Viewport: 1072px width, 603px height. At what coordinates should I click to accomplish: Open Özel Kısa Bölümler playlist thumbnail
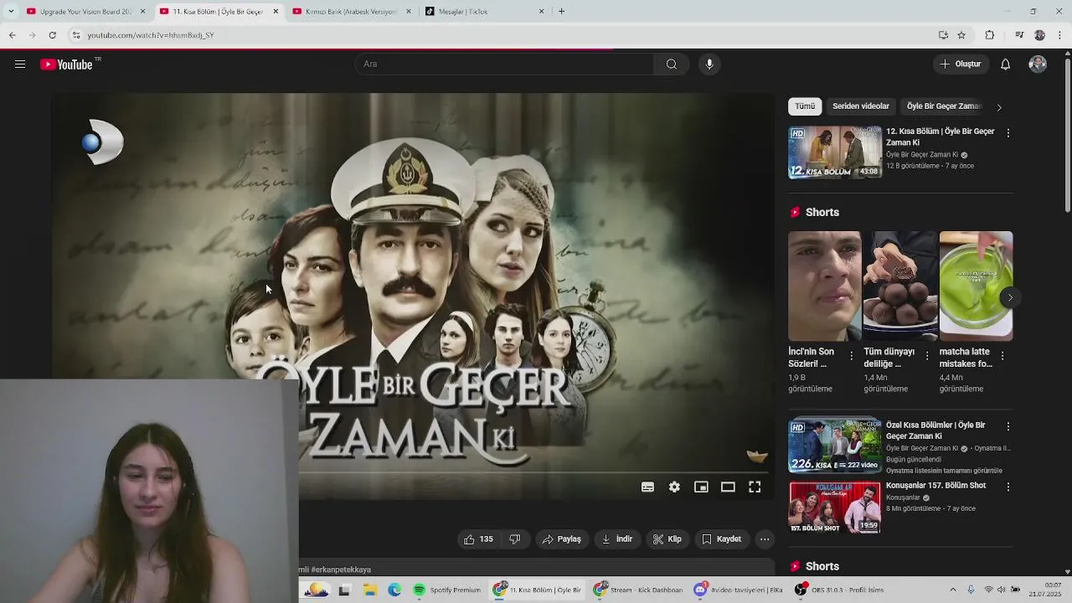point(835,446)
